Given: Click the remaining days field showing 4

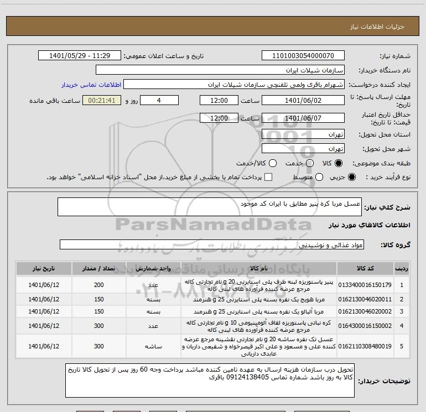Looking at the screenshot, I should click(159, 101).
